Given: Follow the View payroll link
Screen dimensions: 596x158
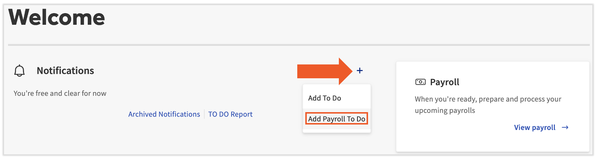Looking at the screenshot, I should click(x=534, y=127).
